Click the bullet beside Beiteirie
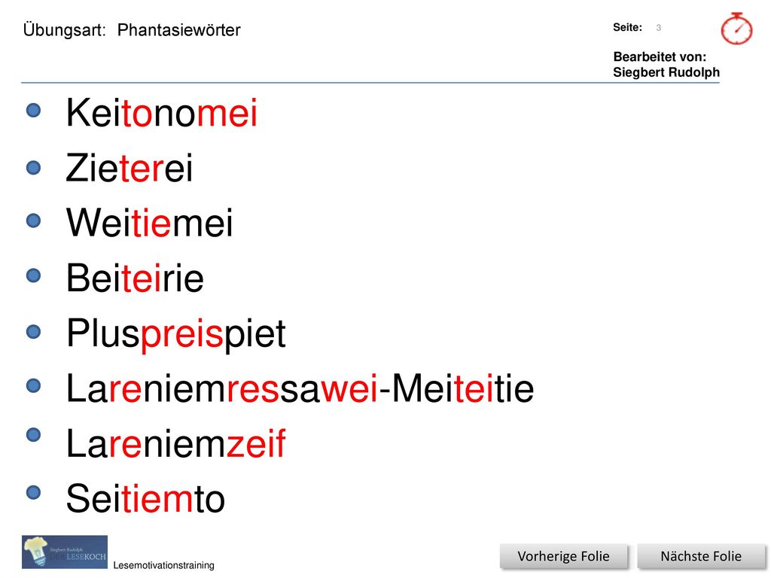The image size is (771, 578). tap(33, 275)
